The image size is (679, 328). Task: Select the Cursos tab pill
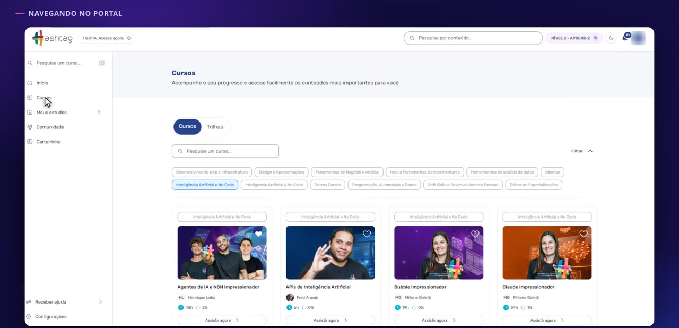click(x=187, y=127)
